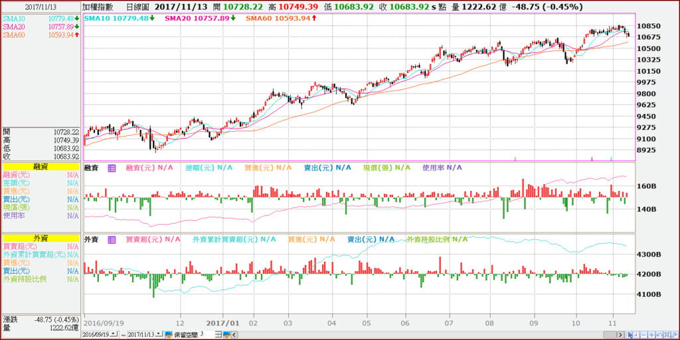Click the undo arrow icon

659,335
